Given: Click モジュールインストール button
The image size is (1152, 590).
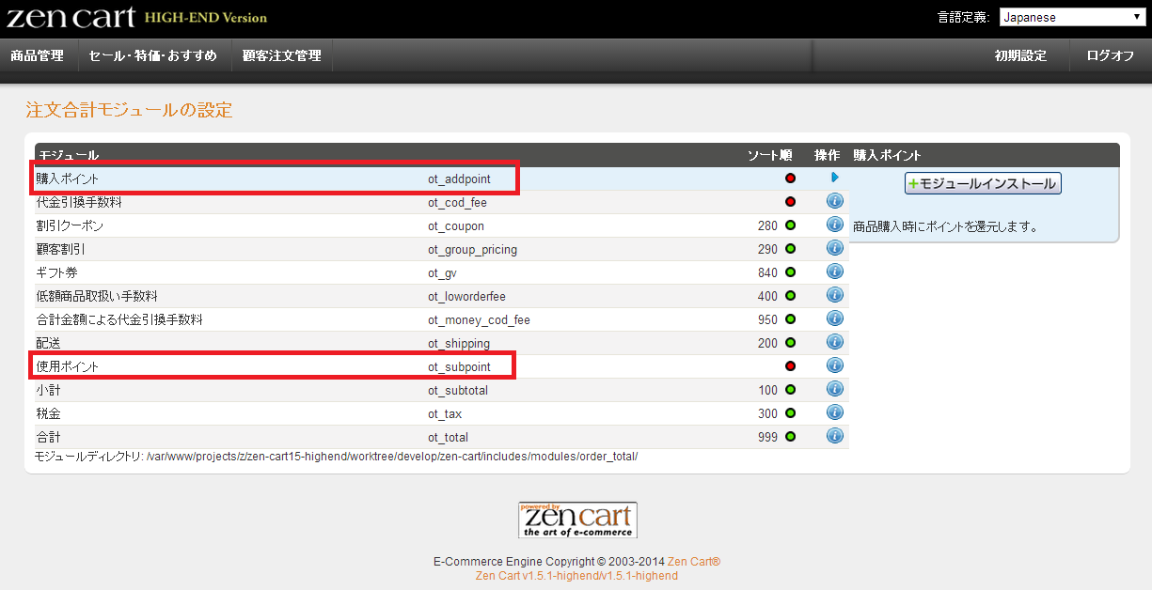Looking at the screenshot, I should pos(983,184).
